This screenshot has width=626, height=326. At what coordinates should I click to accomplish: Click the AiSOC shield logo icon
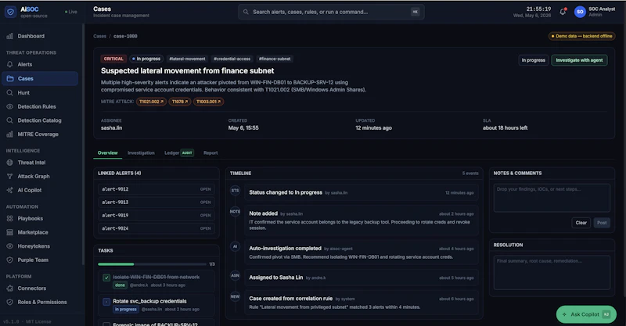click(10, 12)
